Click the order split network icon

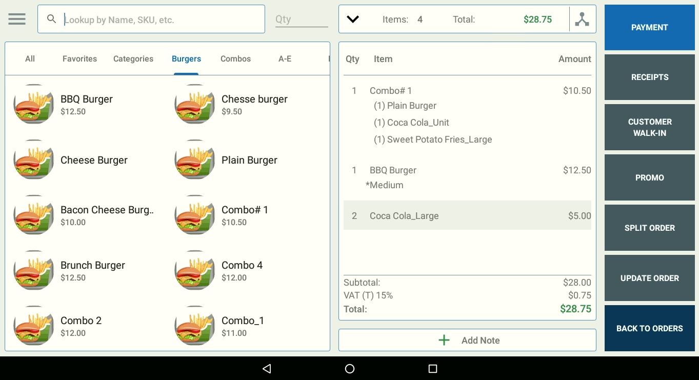click(x=582, y=19)
